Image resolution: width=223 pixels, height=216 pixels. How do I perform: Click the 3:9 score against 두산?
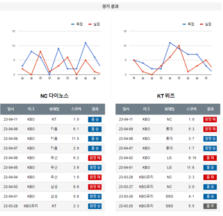(x=76, y=167)
